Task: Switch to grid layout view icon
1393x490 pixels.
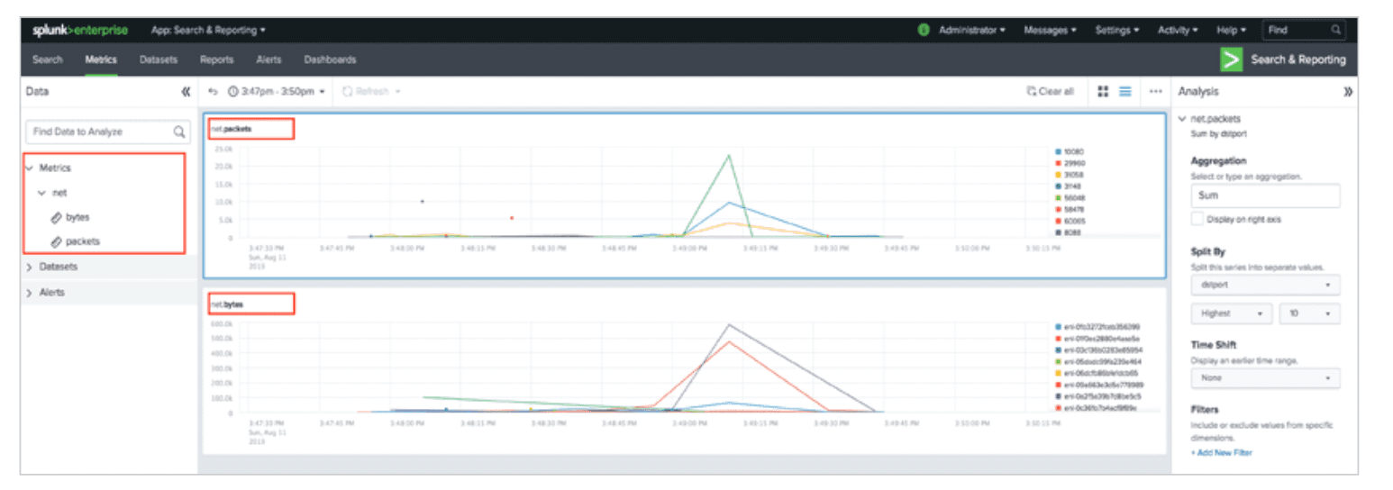Action: [1103, 92]
